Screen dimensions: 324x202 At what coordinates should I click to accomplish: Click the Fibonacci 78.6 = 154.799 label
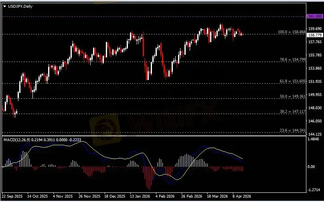293,59
